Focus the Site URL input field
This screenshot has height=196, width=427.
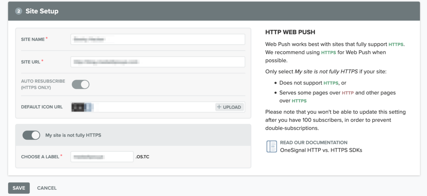click(x=158, y=62)
